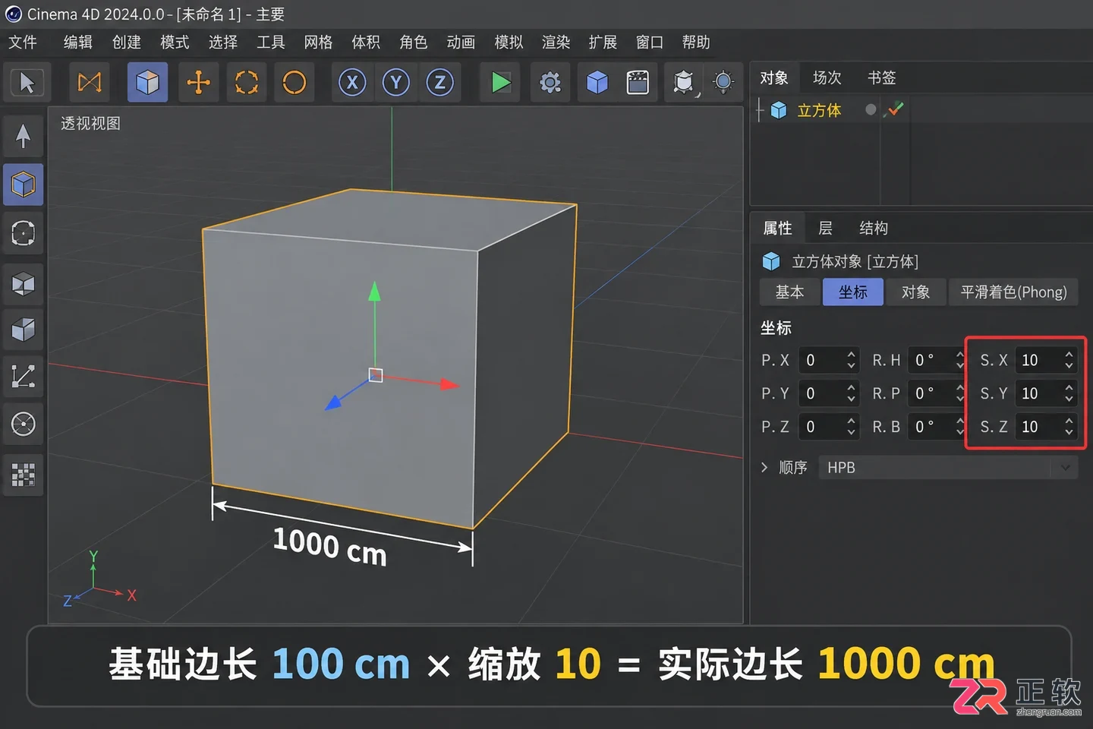Switch to the 层 tab

[826, 229]
